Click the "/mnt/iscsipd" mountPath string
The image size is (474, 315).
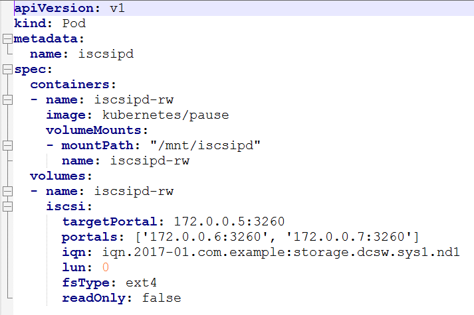205,146
